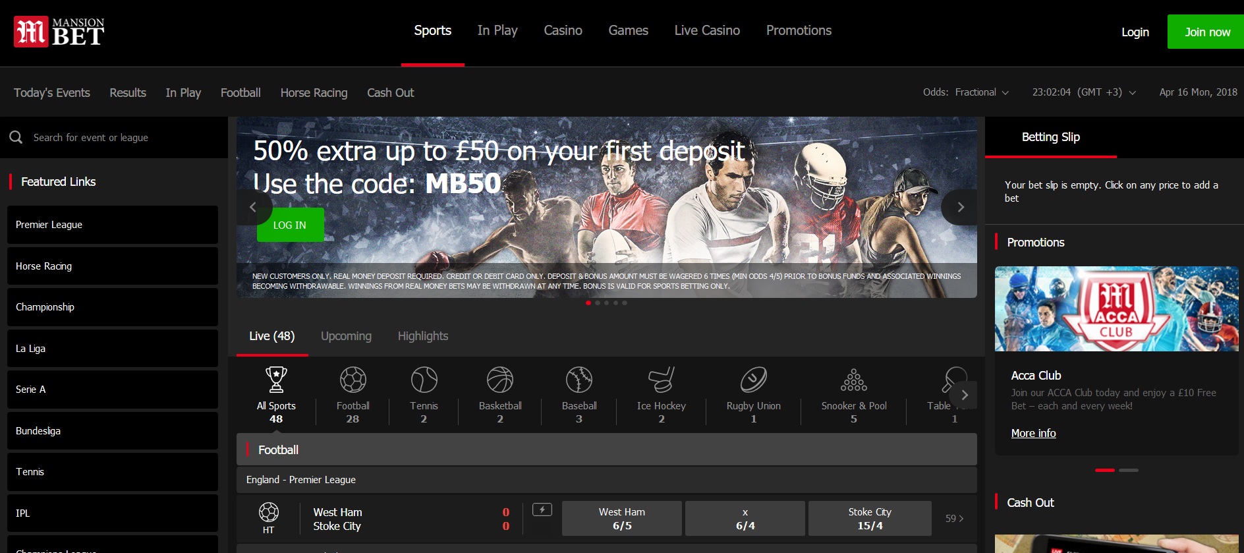Open the Promotions top menu item
This screenshot has height=553, width=1244.
pos(799,30)
